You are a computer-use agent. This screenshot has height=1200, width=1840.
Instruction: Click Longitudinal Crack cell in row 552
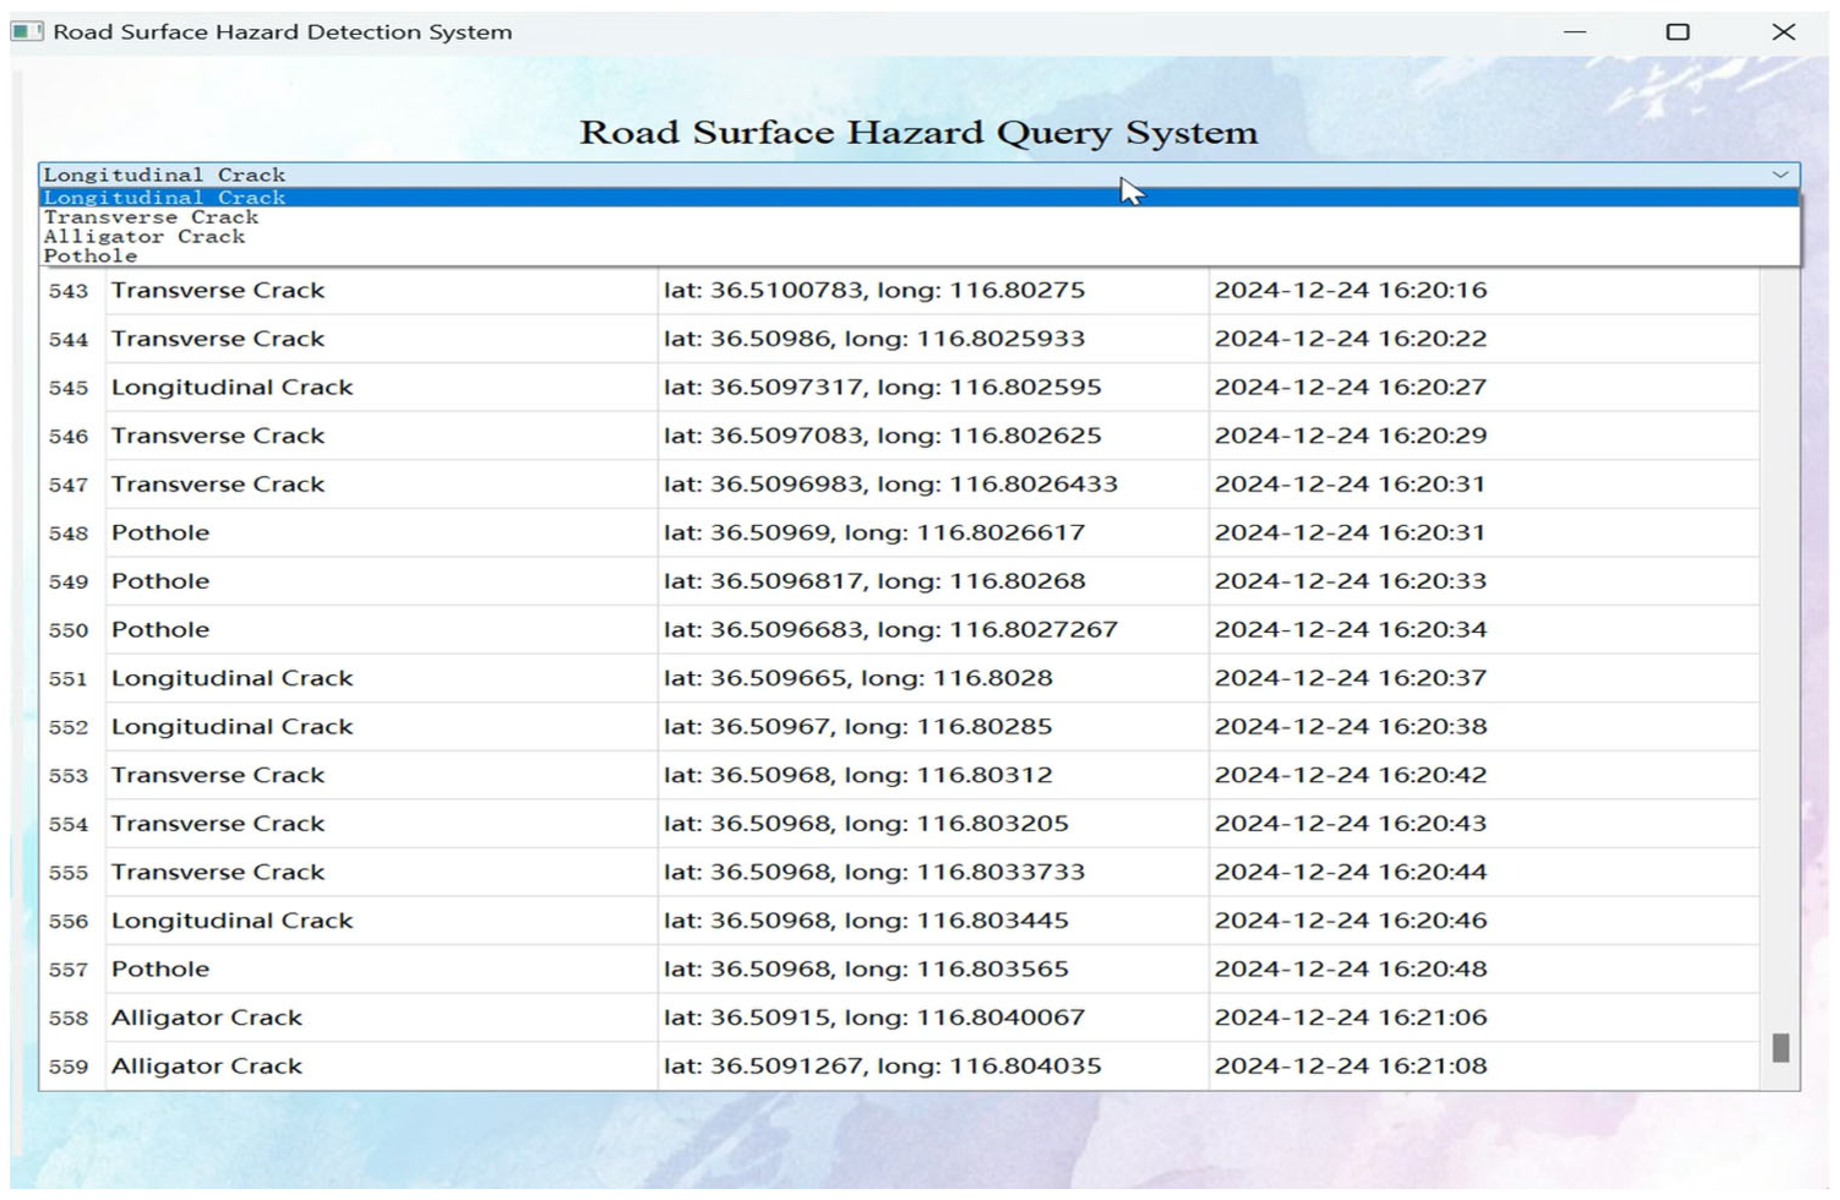tap(382, 727)
